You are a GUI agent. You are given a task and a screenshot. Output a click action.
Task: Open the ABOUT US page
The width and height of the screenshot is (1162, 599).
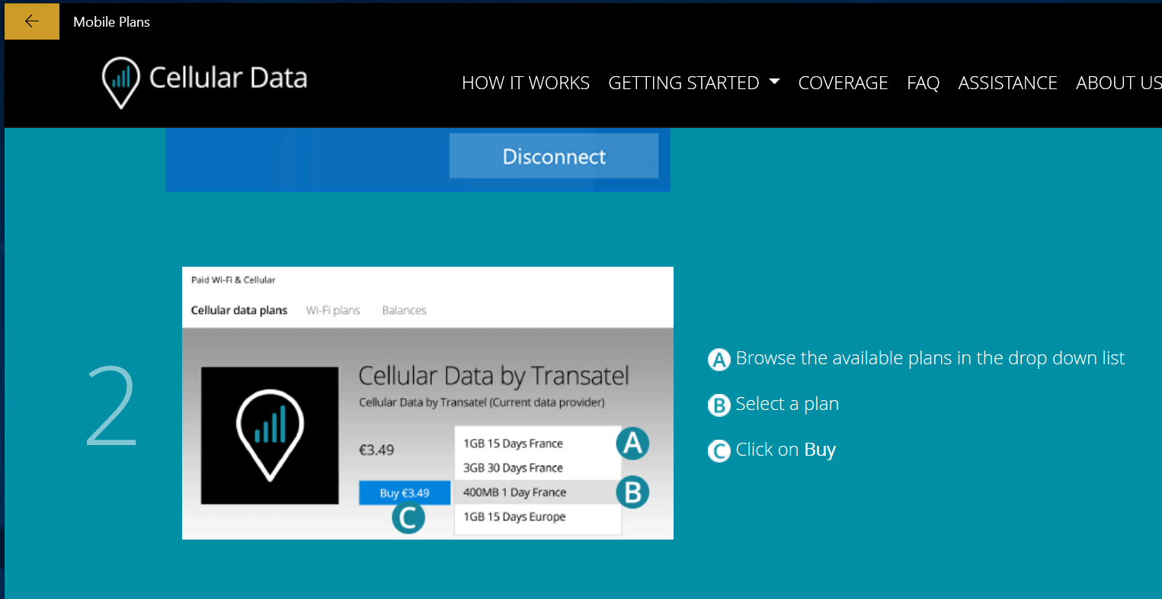[x=1119, y=82]
